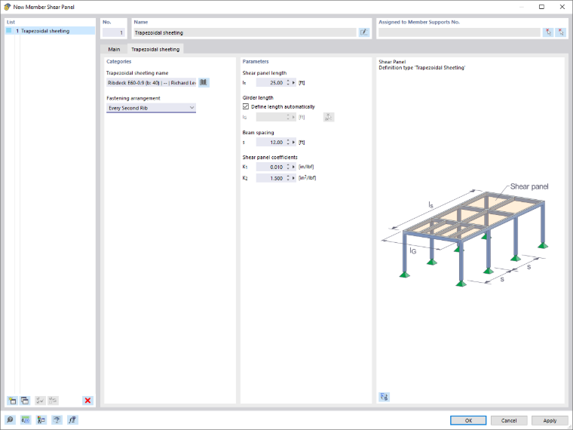The width and height of the screenshot is (573, 430).
Task: Click the graphic view settings icon below picture
Action: click(384, 397)
